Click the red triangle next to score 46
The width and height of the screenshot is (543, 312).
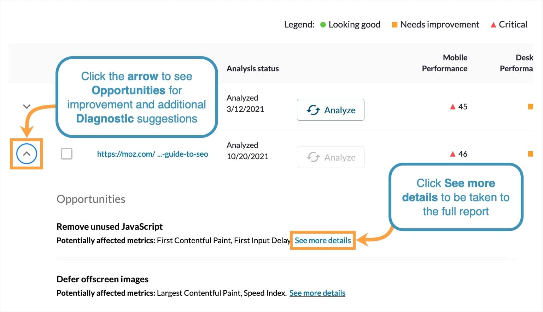pos(453,154)
